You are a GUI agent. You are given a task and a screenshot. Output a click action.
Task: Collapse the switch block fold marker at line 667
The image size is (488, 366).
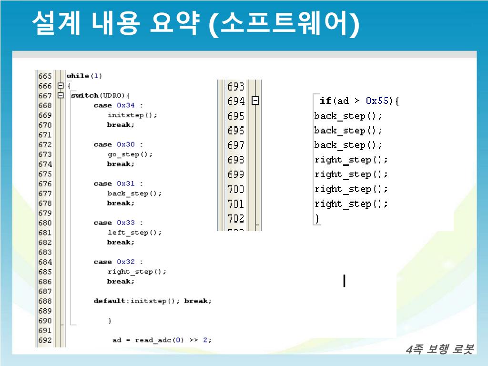61,95
